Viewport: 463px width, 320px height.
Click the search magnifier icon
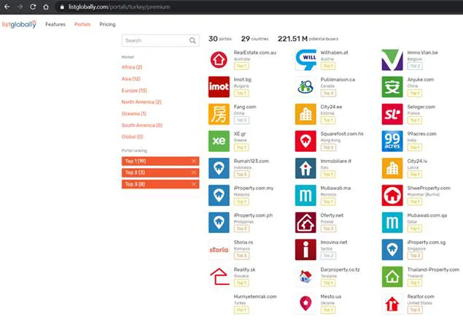(x=192, y=40)
